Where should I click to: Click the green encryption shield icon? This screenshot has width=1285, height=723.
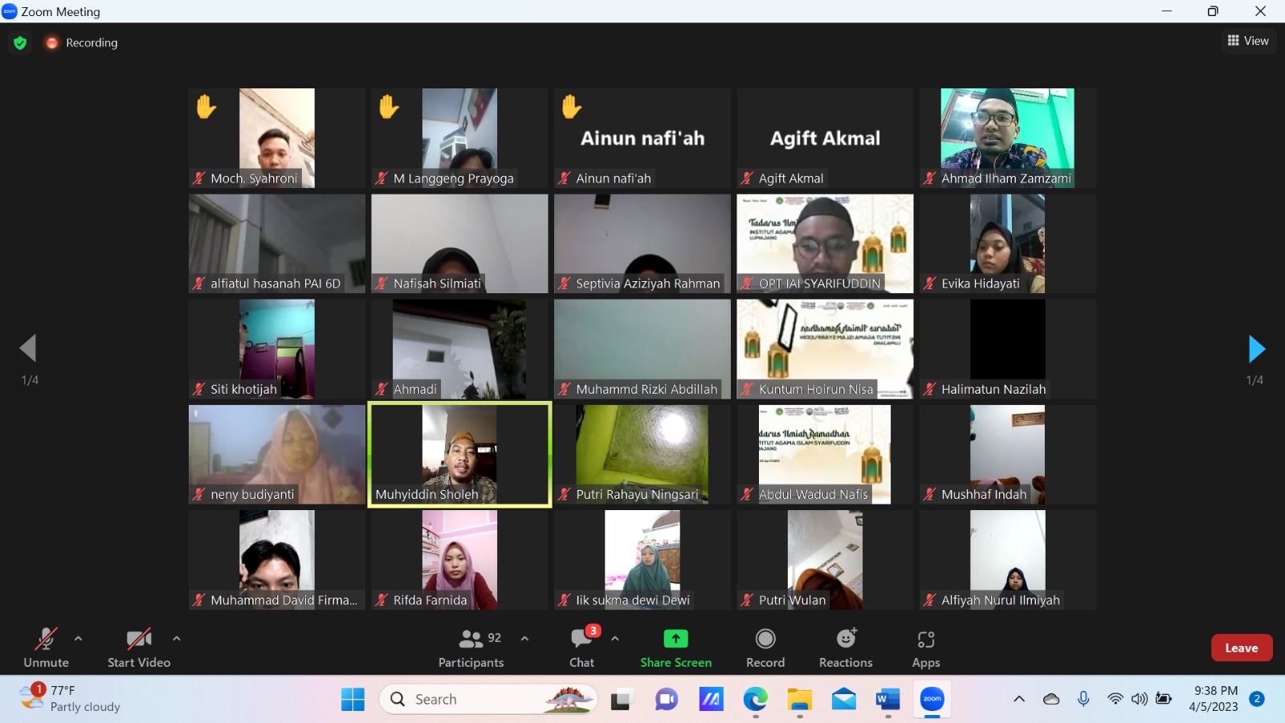point(20,43)
